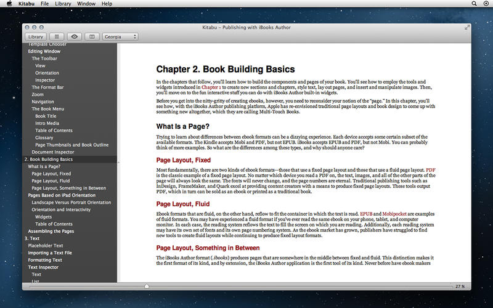Select The Book Menu entry

point(48,109)
